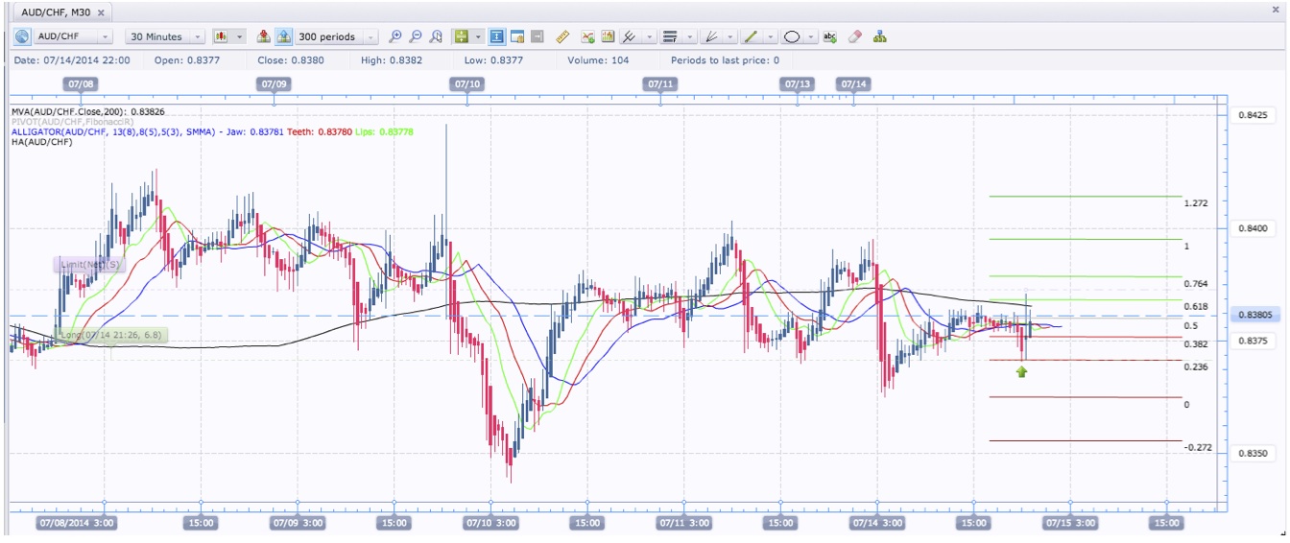
Task: Toggle the gray scroll-to-end icon
Action: pyautogui.click(x=537, y=36)
